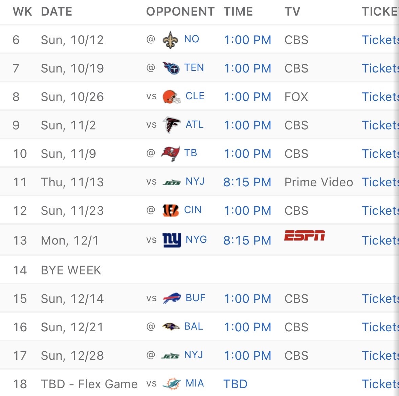Click the Buffalo Bills logo

pos(172,298)
